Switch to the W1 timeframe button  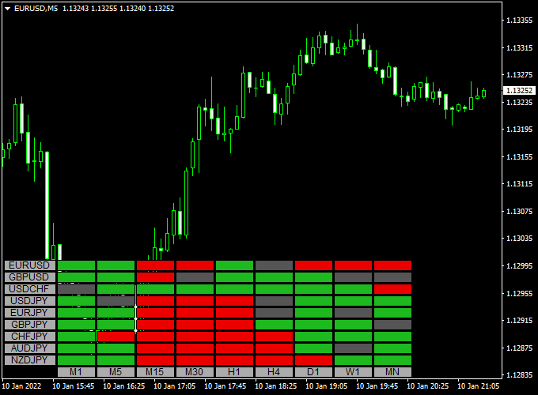tap(354, 372)
